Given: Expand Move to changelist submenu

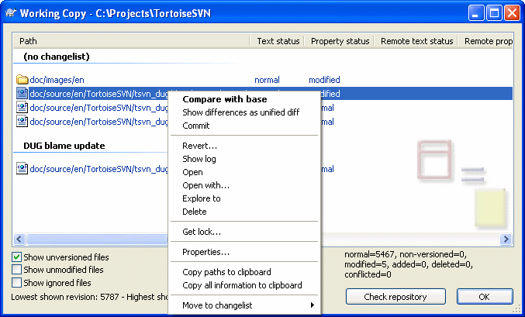Looking at the screenshot, I should point(244,305).
